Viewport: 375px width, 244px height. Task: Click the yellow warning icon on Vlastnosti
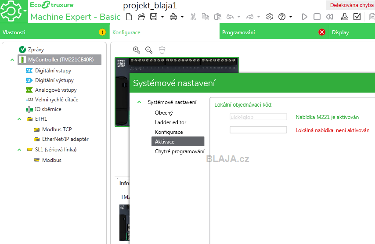click(x=102, y=32)
